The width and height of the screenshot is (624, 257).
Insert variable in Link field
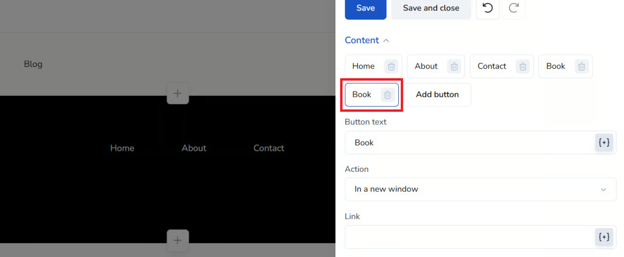(x=604, y=237)
